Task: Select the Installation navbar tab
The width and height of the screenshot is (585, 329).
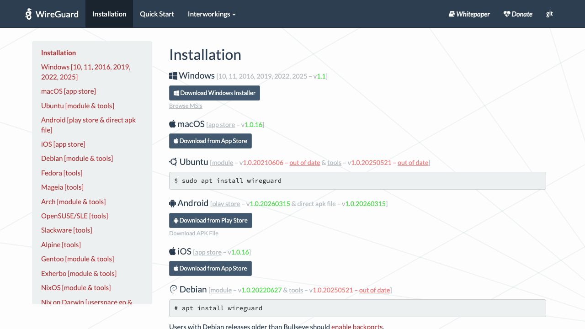Action: point(109,14)
